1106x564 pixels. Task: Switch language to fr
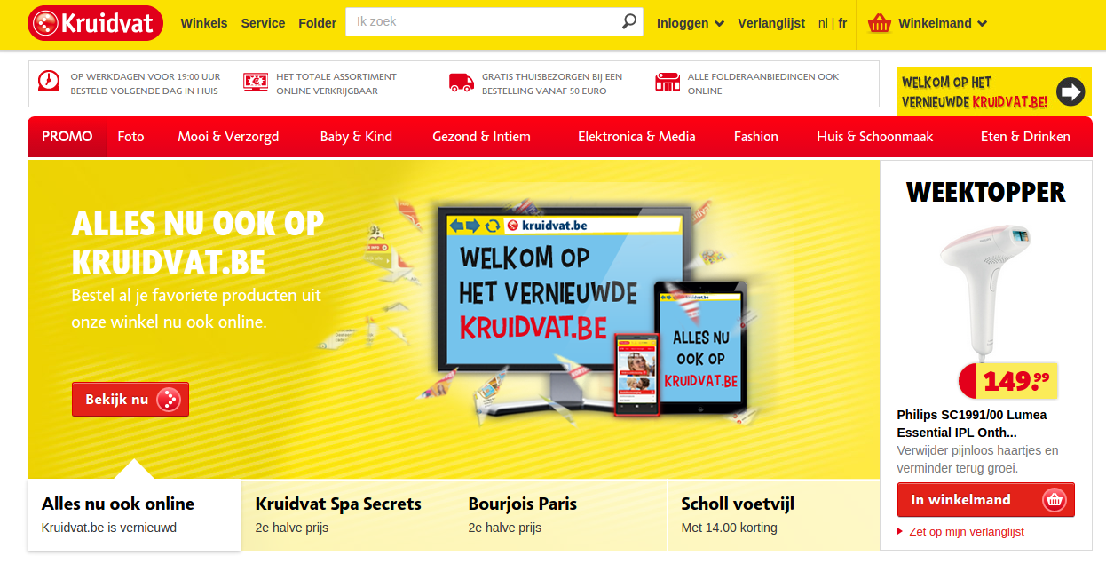pos(842,23)
